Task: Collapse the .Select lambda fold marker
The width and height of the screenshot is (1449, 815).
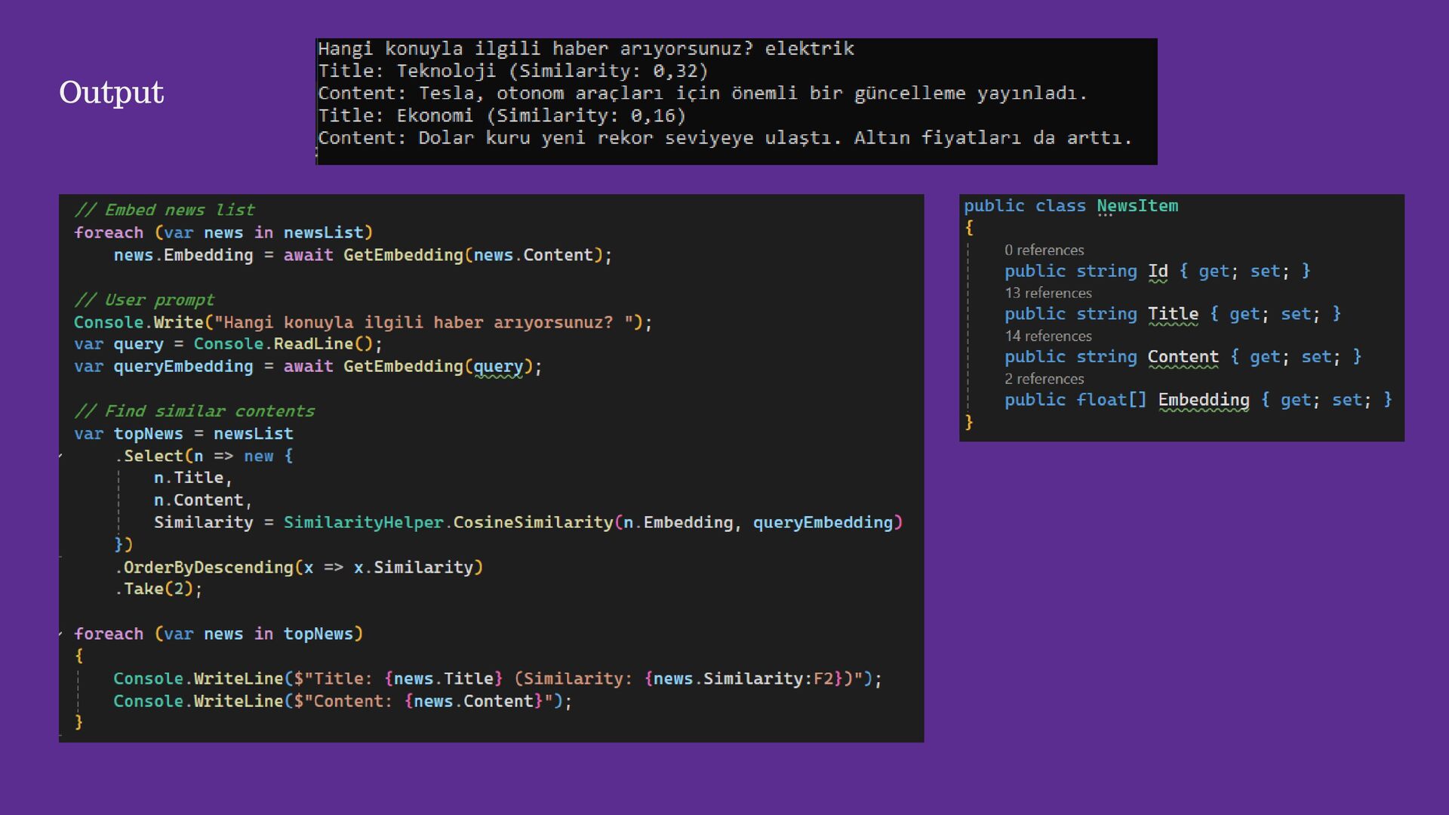Action: (x=61, y=456)
